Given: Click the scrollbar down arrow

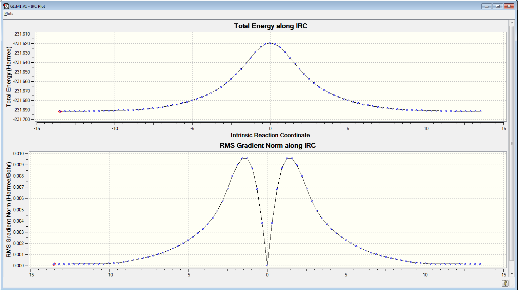Looking at the screenshot, I should (x=512, y=274).
